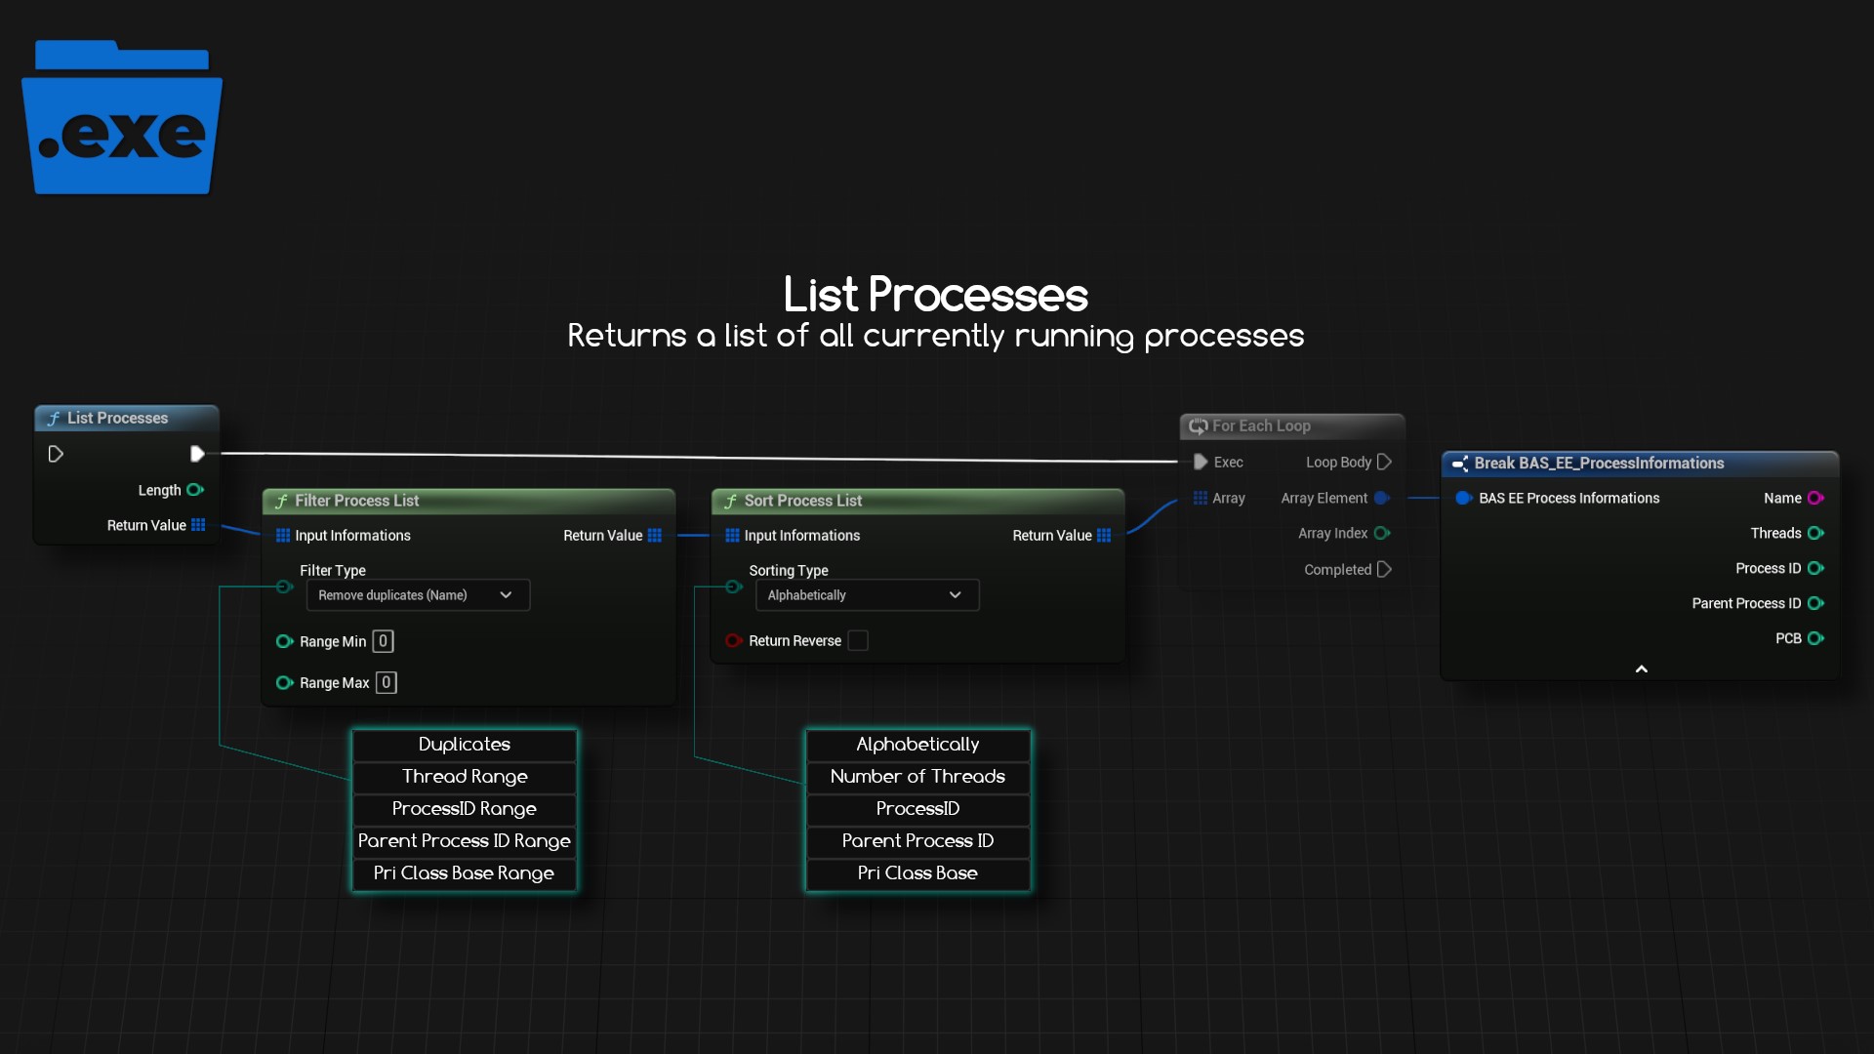This screenshot has width=1874, height=1054.
Task: Click the Threads output pin
Action: point(1815,534)
